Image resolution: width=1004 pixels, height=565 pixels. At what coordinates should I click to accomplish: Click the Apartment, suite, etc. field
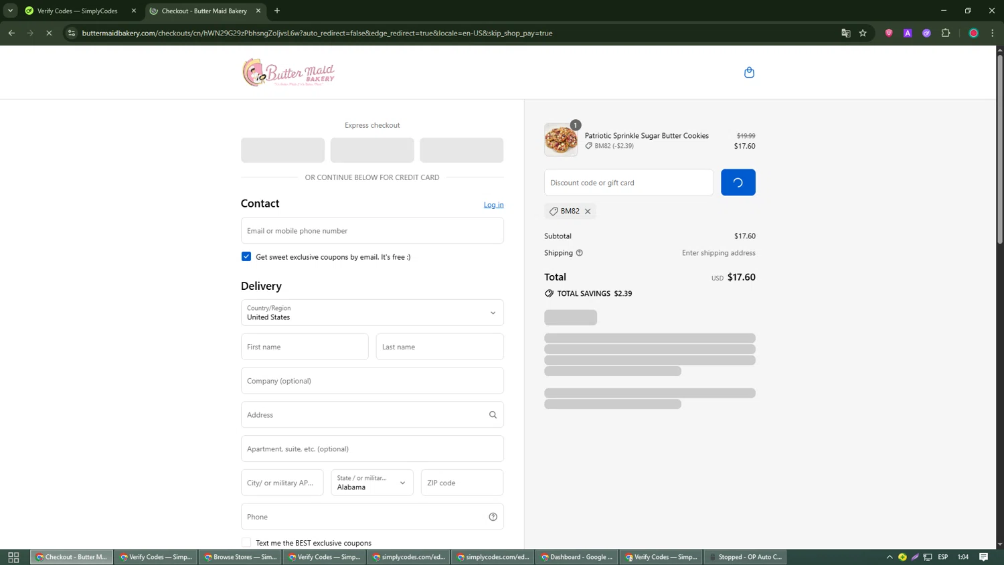pos(372,449)
